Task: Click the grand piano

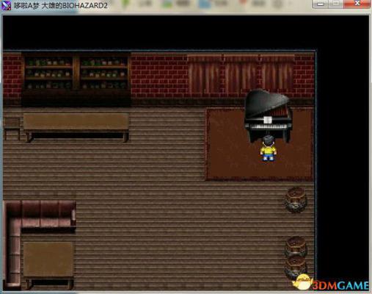Action: [x=269, y=115]
